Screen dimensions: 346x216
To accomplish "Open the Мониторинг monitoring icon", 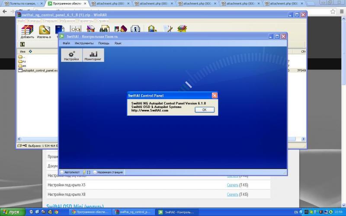I will (93, 55).
